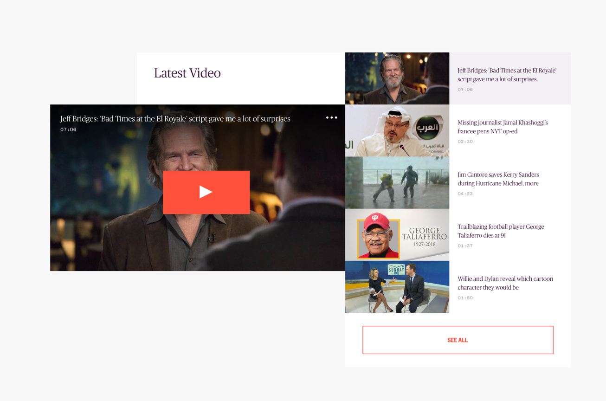Choose the George Taliaferro thumbnail
The image size is (606, 401).
397,234
